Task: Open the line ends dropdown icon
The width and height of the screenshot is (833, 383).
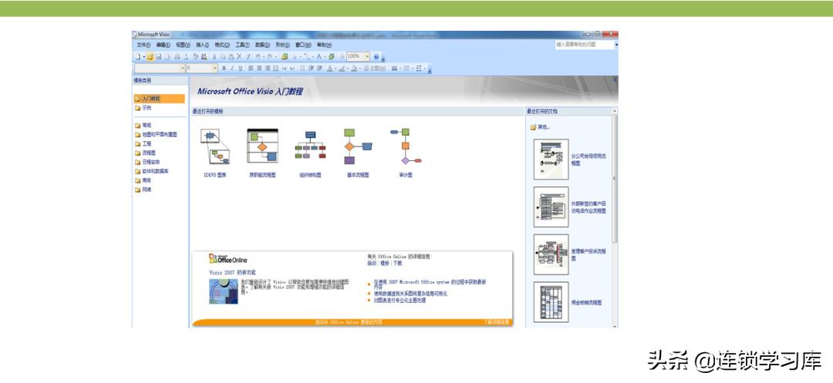Action: (419, 68)
